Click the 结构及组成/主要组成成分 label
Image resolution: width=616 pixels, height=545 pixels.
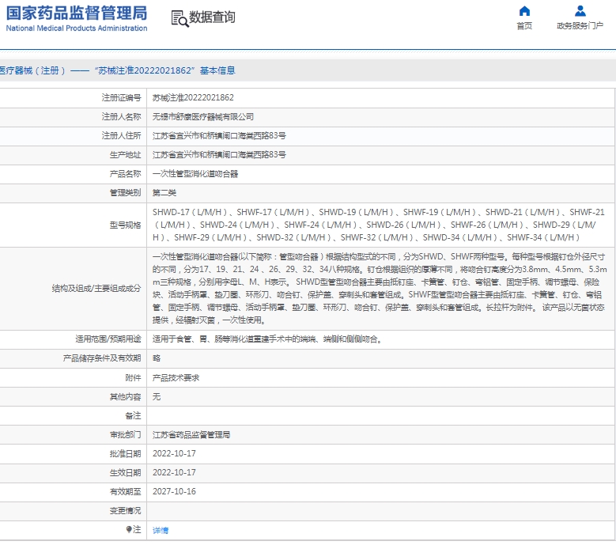tap(96, 289)
